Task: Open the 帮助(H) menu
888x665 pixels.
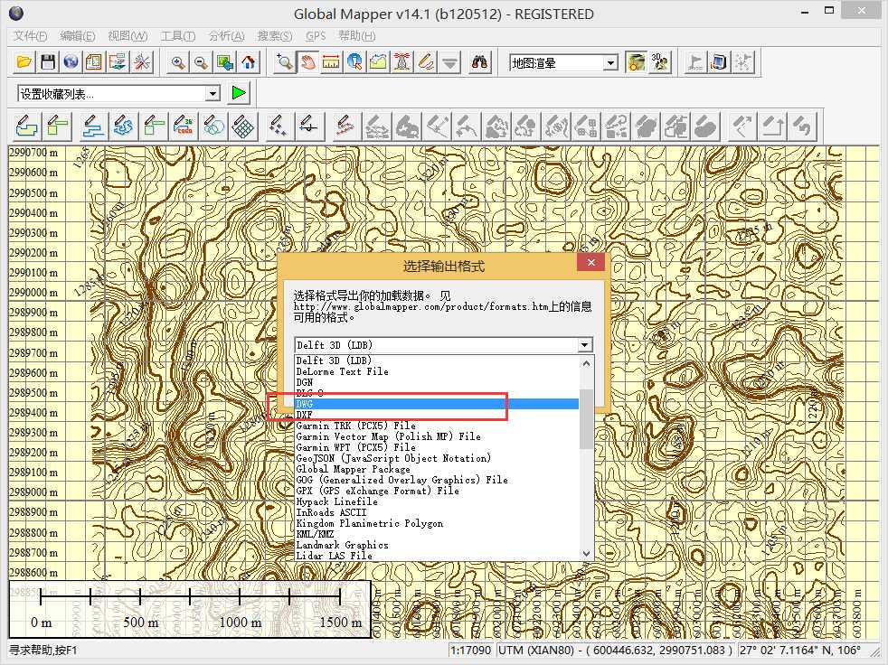Action: [x=357, y=35]
